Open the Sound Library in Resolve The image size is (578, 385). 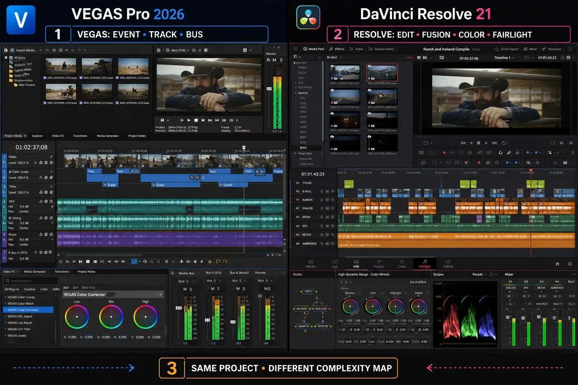[x=381, y=49]
